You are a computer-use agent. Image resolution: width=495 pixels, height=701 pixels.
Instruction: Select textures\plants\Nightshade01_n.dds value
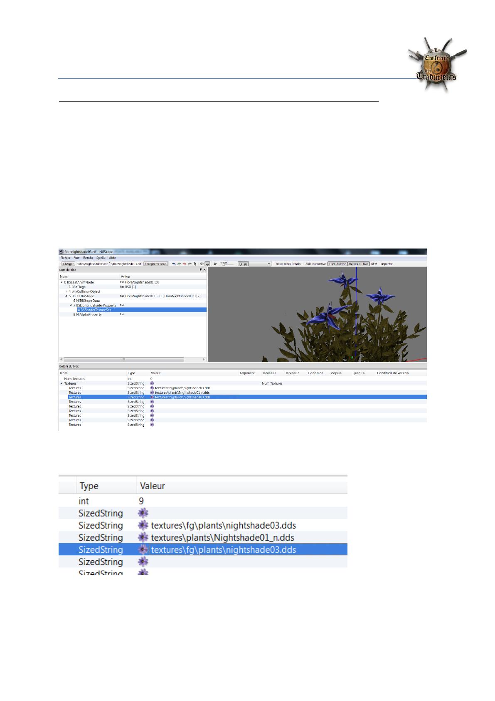pyautogui.click(x=182, y=393)
